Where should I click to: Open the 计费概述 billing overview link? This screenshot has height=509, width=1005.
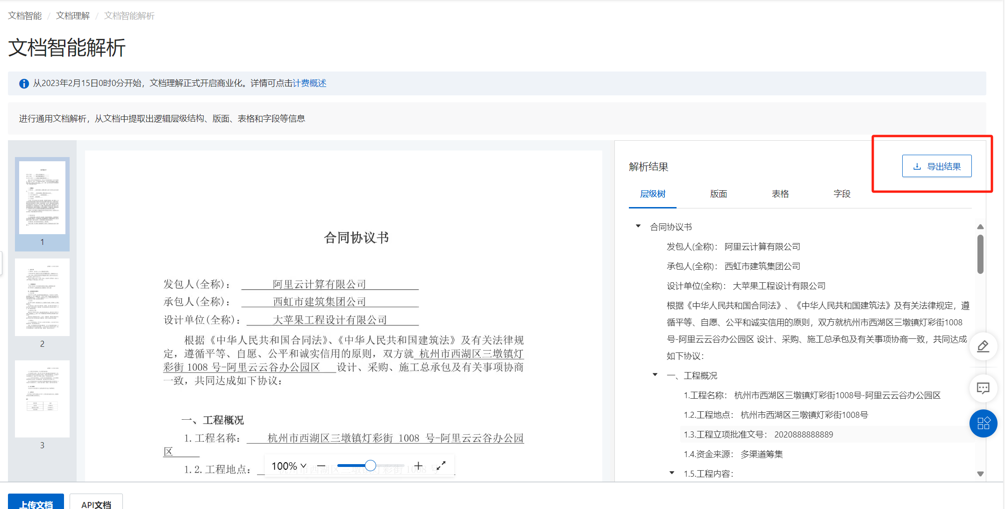(309, 83)
